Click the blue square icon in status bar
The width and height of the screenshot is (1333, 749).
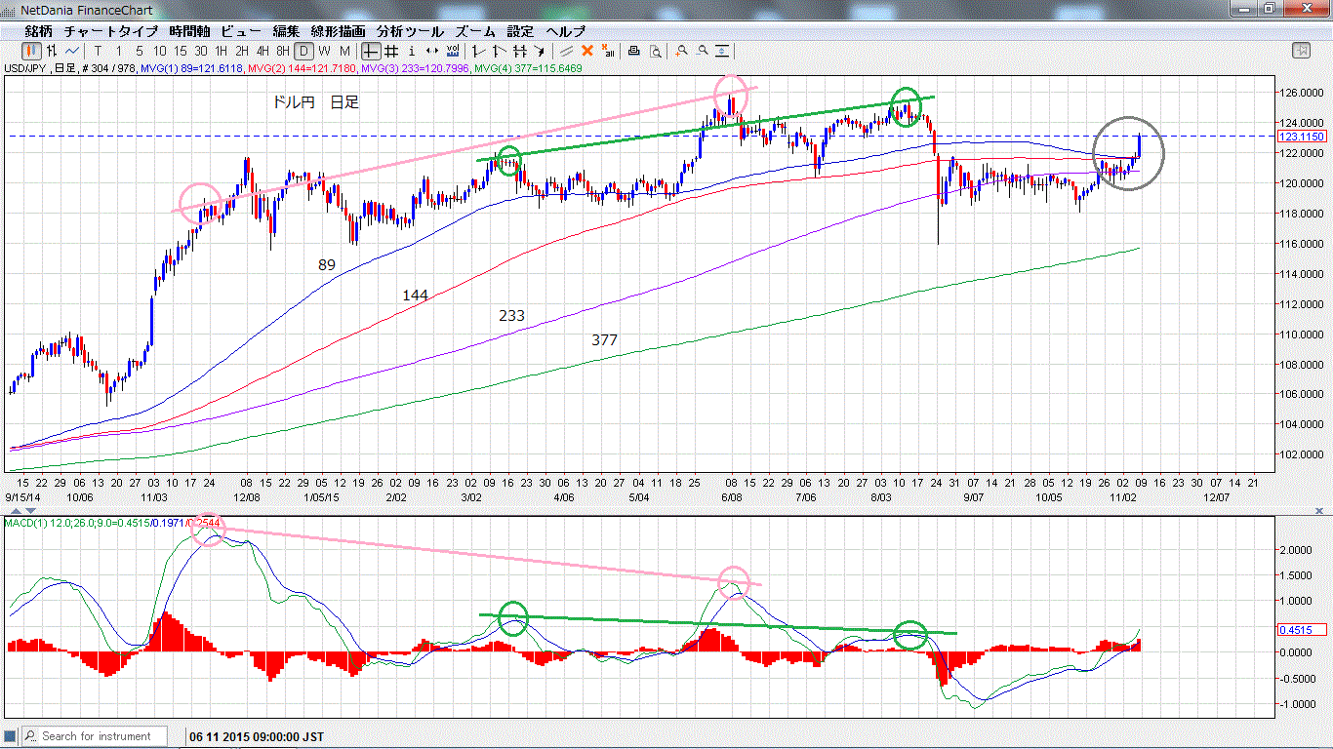pyautogui.click(x=12, y=736)
